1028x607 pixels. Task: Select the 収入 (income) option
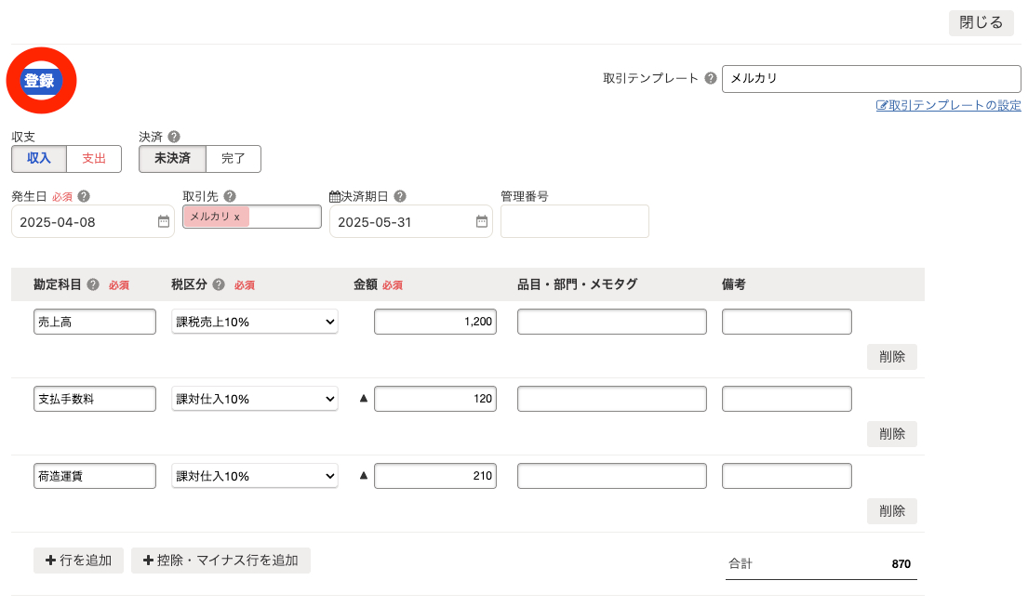coord(38,159)
